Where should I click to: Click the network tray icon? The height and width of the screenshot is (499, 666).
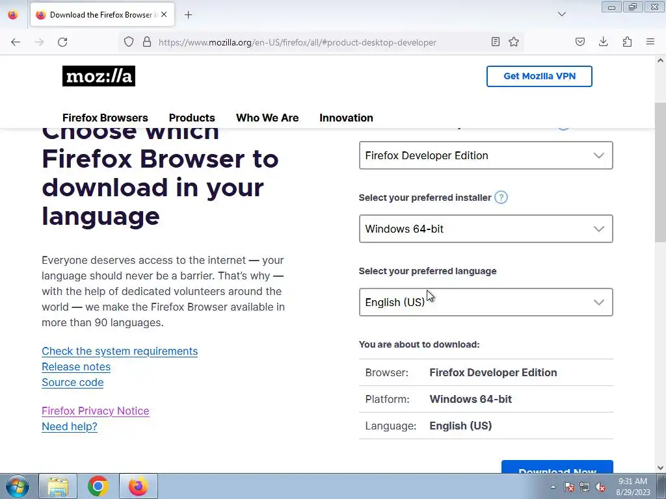[x=585, y=487]
